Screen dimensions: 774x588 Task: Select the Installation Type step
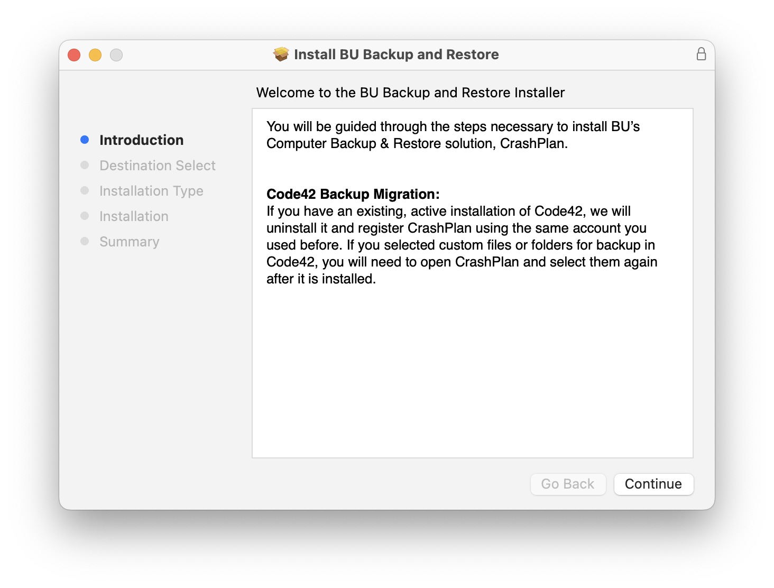[x=151, y=190]
